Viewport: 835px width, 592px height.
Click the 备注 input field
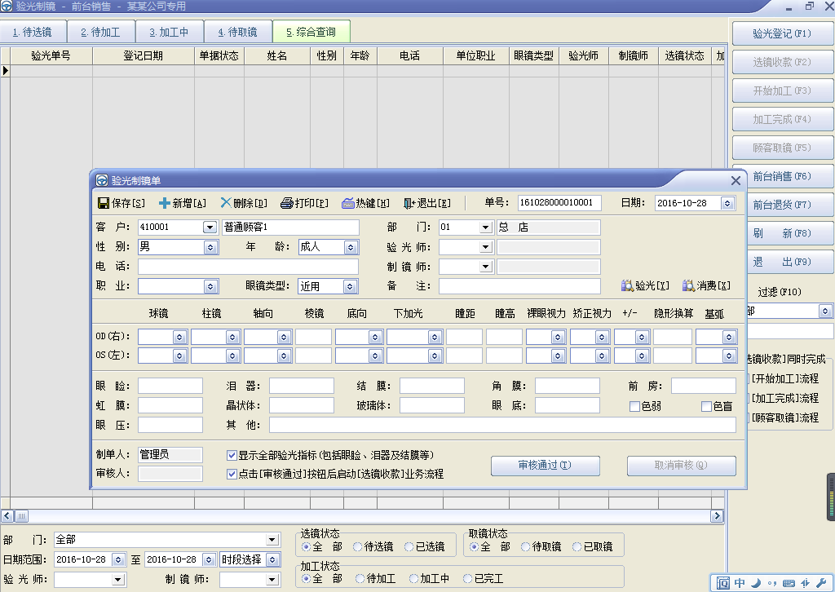click(519, 286)
